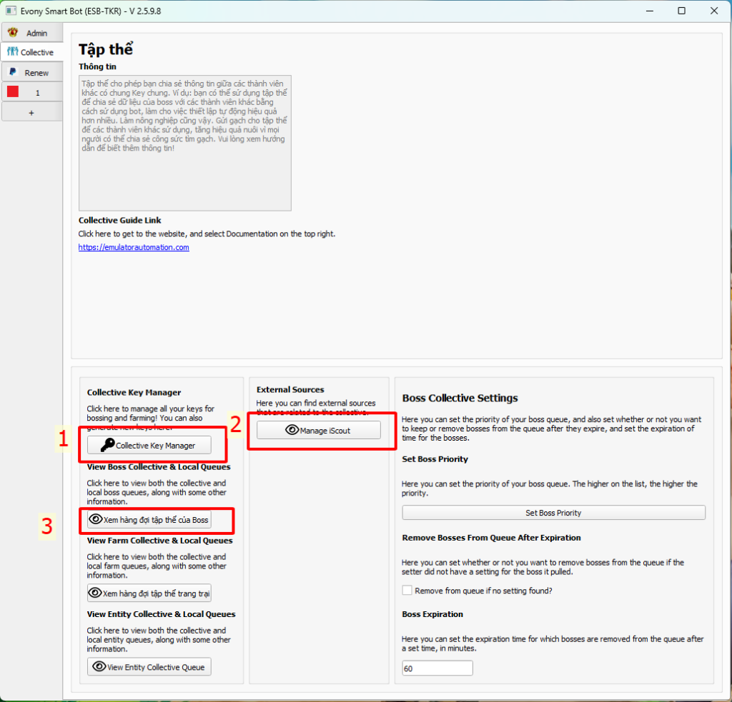Click the Boss Expiration minutes field

[x=437, y=668]
